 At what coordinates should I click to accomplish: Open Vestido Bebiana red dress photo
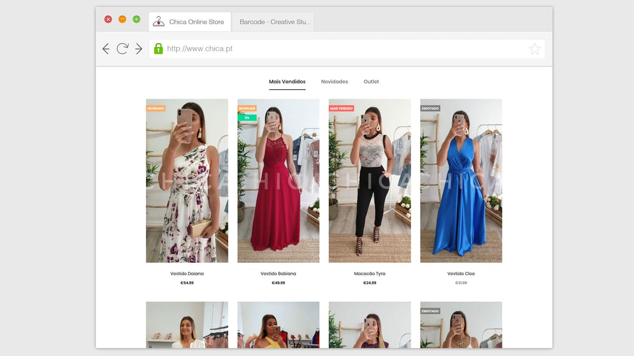278,181
